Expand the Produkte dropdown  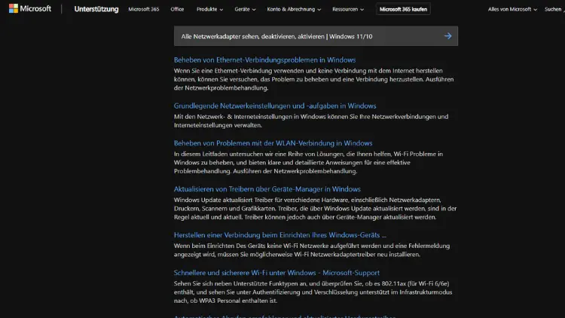[209, 9]
